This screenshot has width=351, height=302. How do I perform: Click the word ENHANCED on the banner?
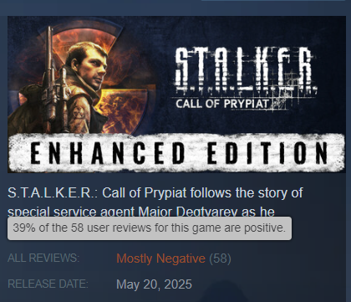[x=107, y=153]
